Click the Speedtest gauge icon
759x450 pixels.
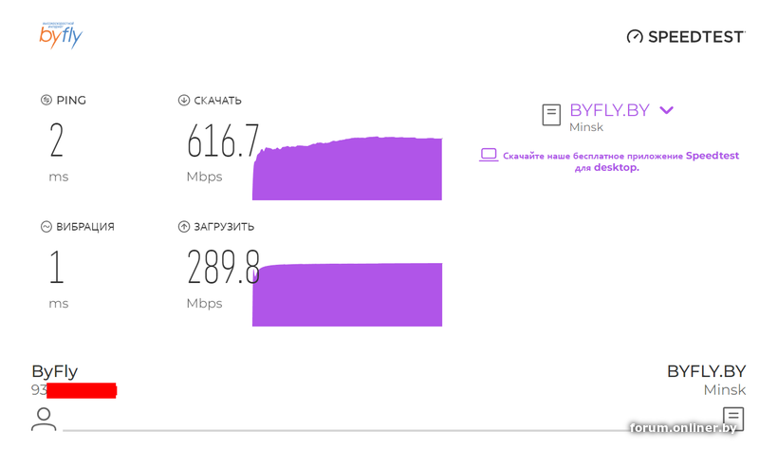click(635, 37)
